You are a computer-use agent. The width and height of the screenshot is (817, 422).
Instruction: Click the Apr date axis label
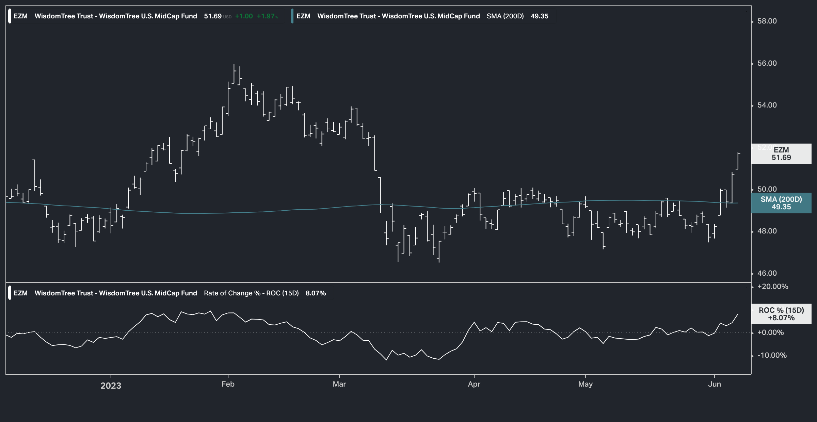474,384
